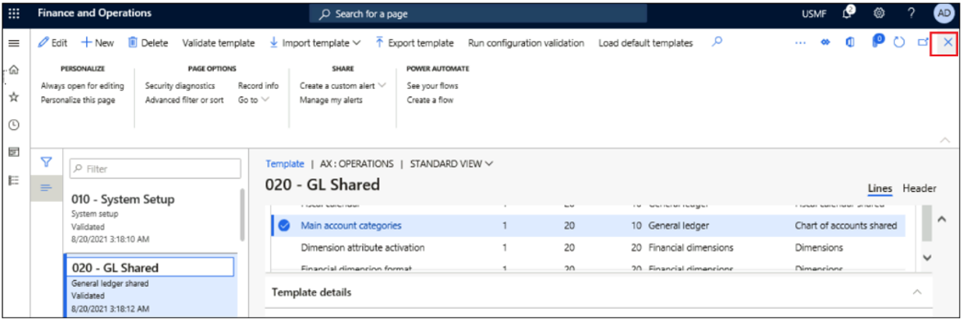Screen dimensions: 963x321
Task: Switch to the Lines tab
Action: (x=880, y=189)
